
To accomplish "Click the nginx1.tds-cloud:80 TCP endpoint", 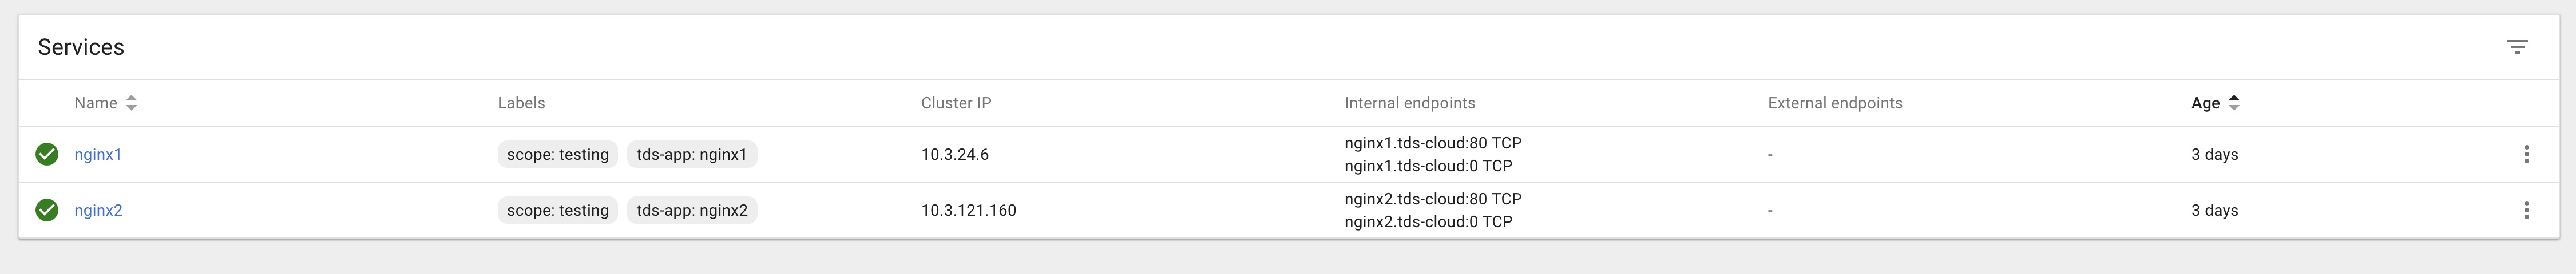I will 1432,143.
